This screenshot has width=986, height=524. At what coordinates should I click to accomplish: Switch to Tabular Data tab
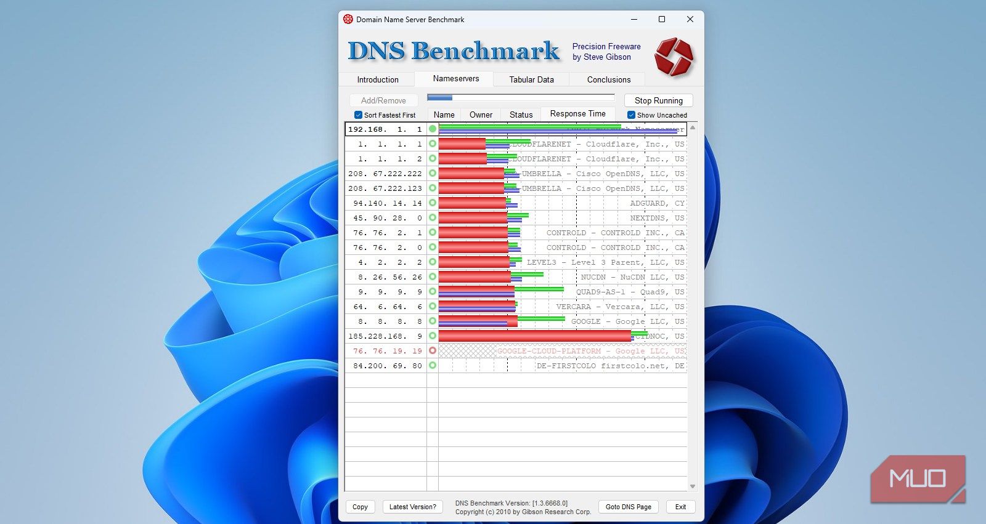point(531,79)
